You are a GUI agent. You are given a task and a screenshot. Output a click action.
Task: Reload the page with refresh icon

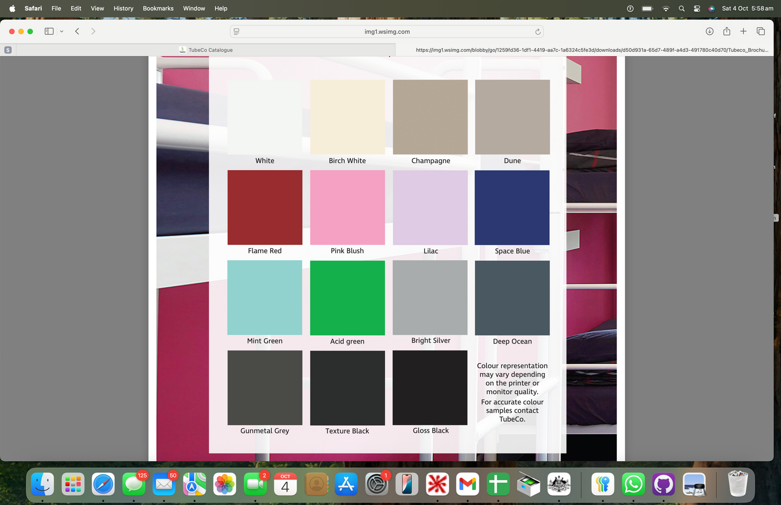point(538,32)
